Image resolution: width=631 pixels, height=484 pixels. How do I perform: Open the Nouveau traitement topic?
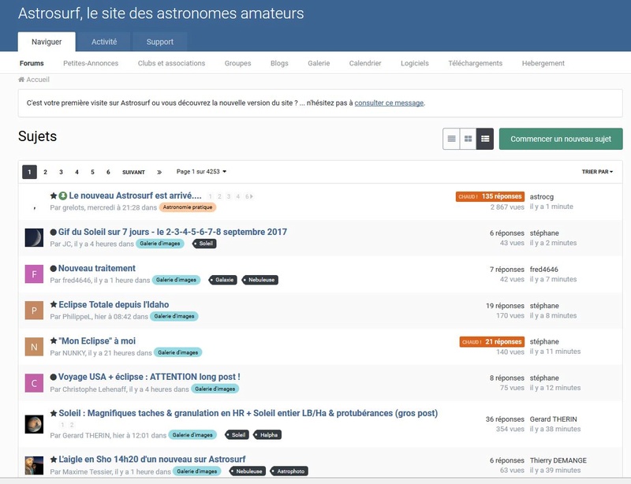[97, 268]
